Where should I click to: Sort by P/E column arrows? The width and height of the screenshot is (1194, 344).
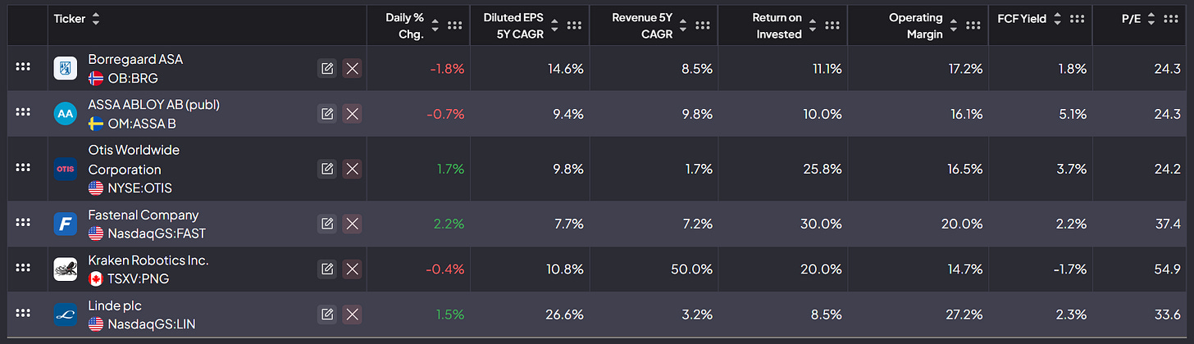point(1151,18)
